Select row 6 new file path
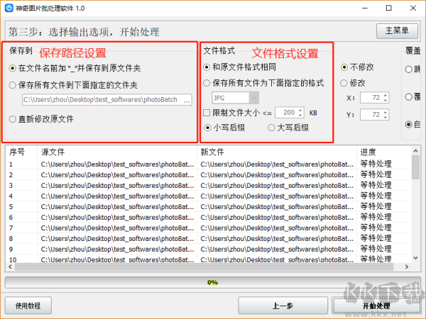Screen dimensions: 426x319 coord(277,218)
